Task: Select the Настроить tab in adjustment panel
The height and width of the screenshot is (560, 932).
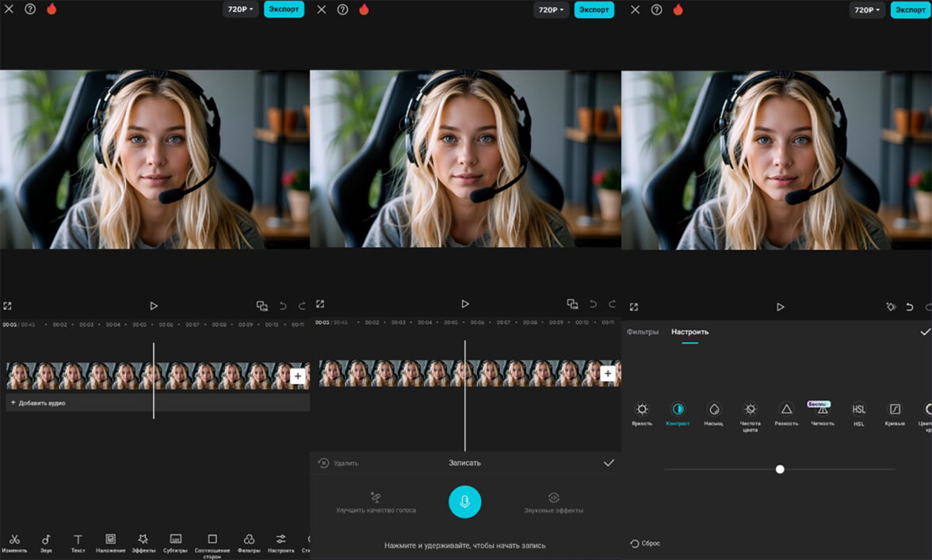Action: coord(689,332)
